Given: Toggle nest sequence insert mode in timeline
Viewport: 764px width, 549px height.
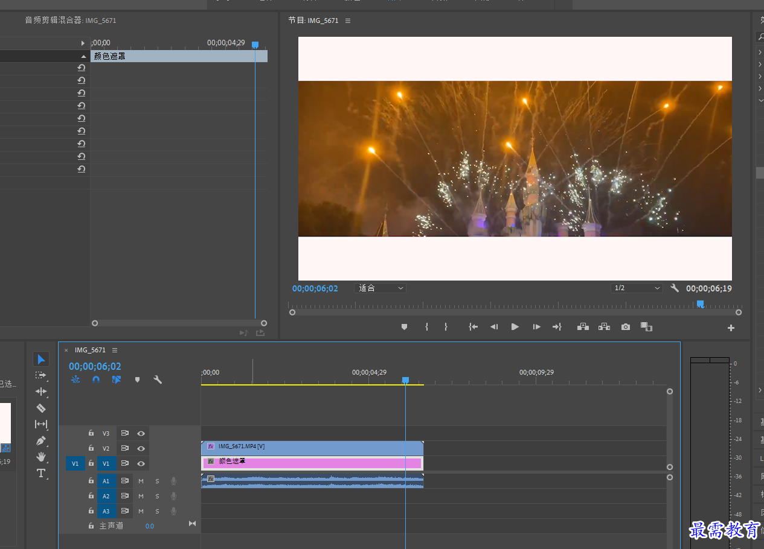Looking at the screenshot, I should 75,379.
